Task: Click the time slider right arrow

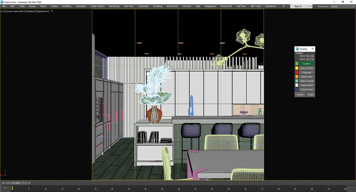Action: point(29,183)
